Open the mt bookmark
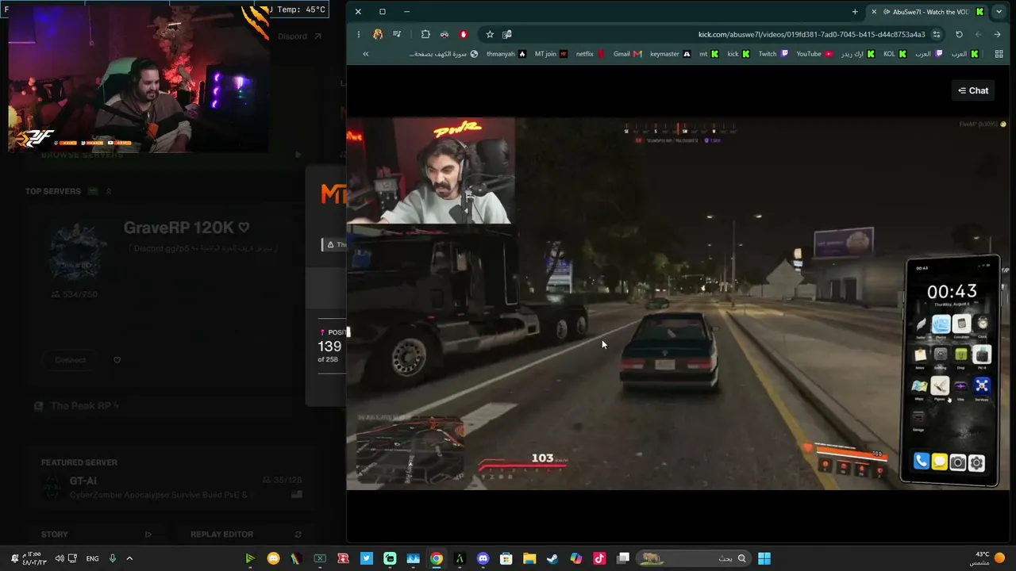Viewport: 1016px width, 571px height. 708,54
